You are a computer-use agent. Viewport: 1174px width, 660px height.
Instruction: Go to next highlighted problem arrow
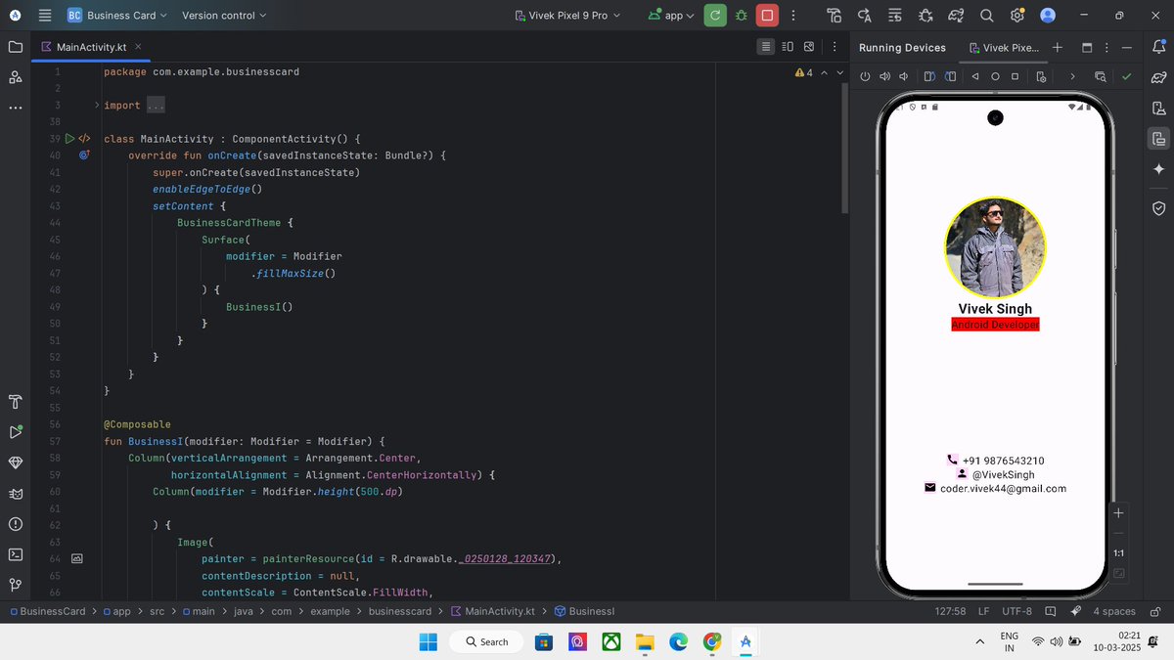click(x=839, y=72)
